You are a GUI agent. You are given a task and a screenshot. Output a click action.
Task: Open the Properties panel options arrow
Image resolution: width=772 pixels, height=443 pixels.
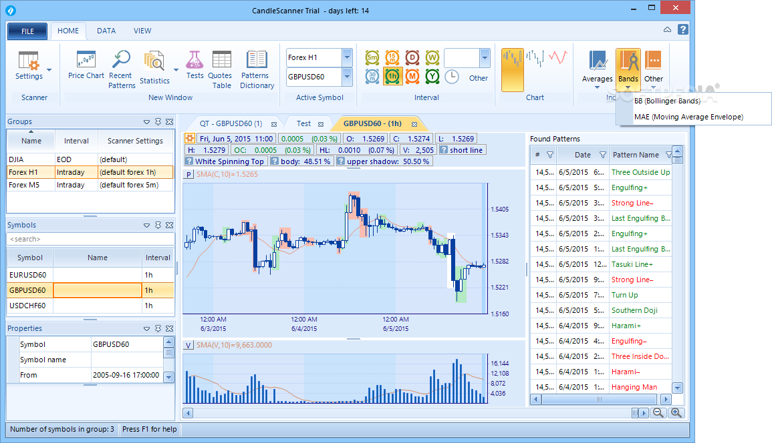pos(147,328)
